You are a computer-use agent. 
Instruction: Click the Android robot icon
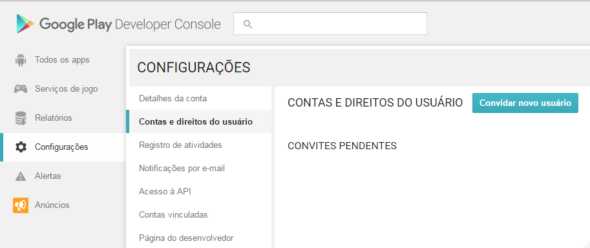coord(20,60)
